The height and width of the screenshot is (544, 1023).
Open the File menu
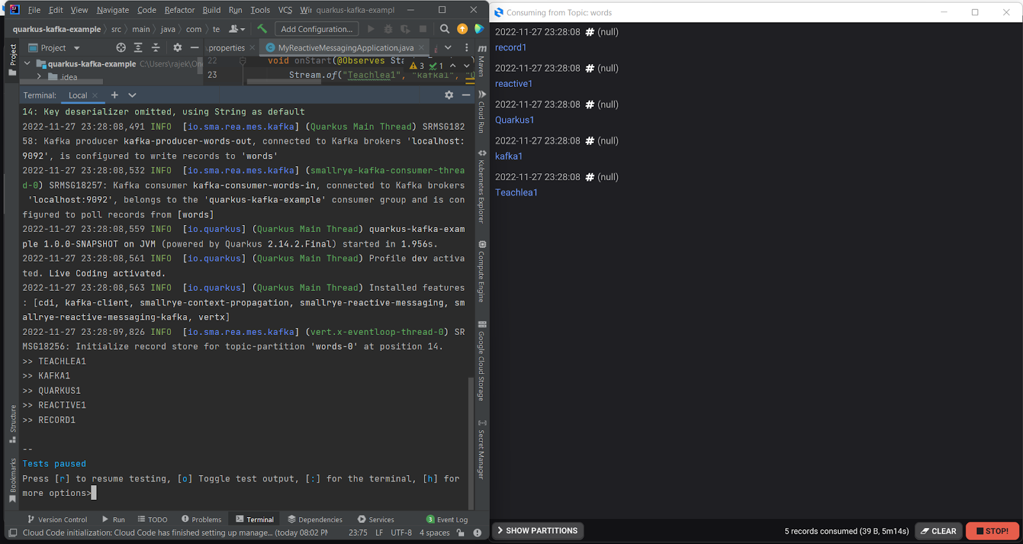35,10
